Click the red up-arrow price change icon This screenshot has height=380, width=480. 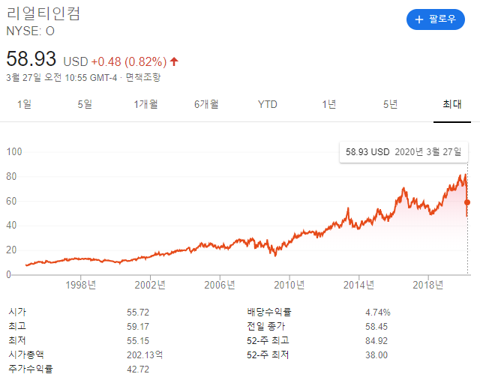point(174,61)
